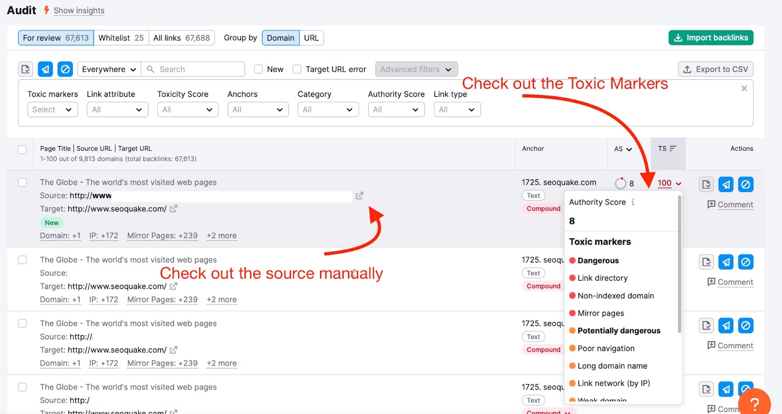Click the blue disavow circle-slash toolbar icon
Screen dimensions: 782x414
(65, 69)
